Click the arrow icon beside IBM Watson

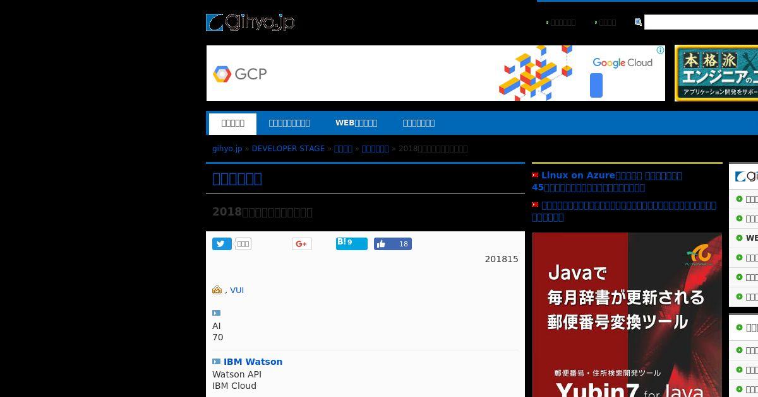click(217, 362)
